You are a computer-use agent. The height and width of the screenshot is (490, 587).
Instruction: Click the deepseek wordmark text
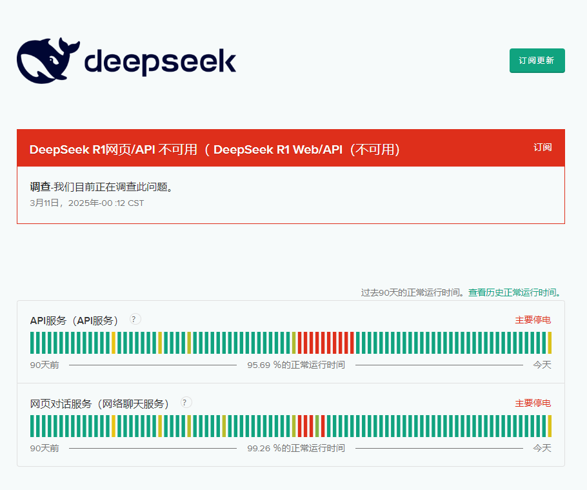[x=160, y=62]
